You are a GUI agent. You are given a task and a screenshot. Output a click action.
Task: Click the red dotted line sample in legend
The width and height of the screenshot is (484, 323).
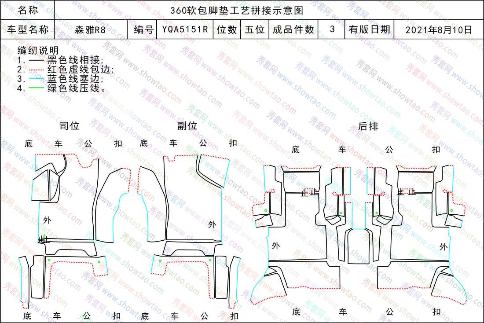point(36,70)
